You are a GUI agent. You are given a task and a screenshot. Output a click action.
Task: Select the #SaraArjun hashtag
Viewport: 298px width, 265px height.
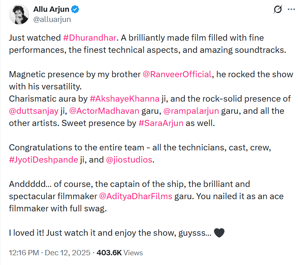(x=158, y=123)
